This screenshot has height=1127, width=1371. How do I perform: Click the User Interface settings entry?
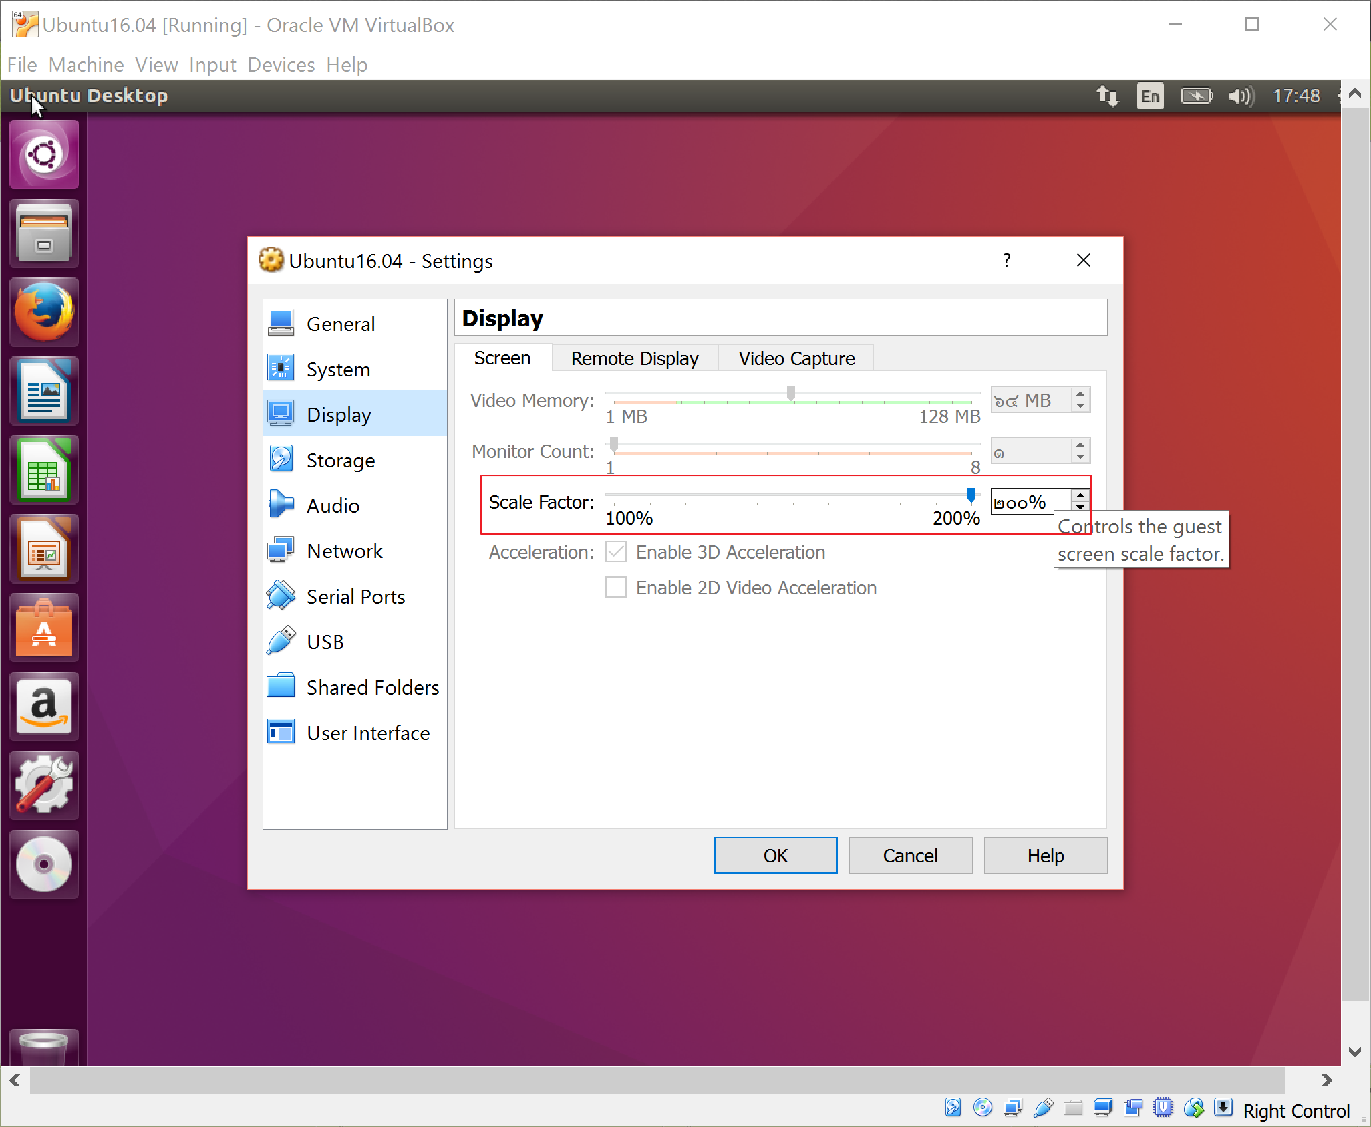367,732
